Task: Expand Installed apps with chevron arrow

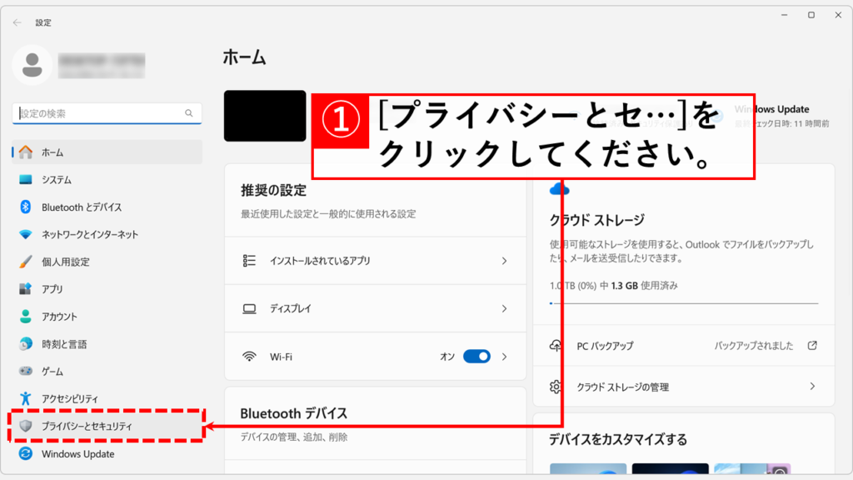Action: click(x=504, y=261)
